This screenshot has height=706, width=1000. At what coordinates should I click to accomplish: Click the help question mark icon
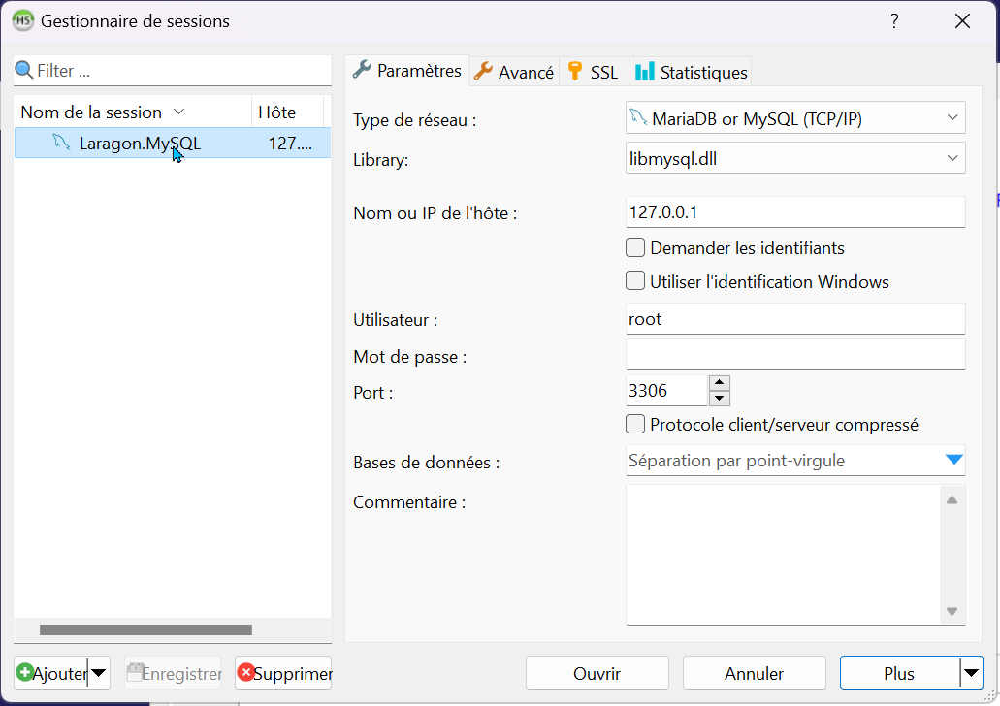point(894,21)
